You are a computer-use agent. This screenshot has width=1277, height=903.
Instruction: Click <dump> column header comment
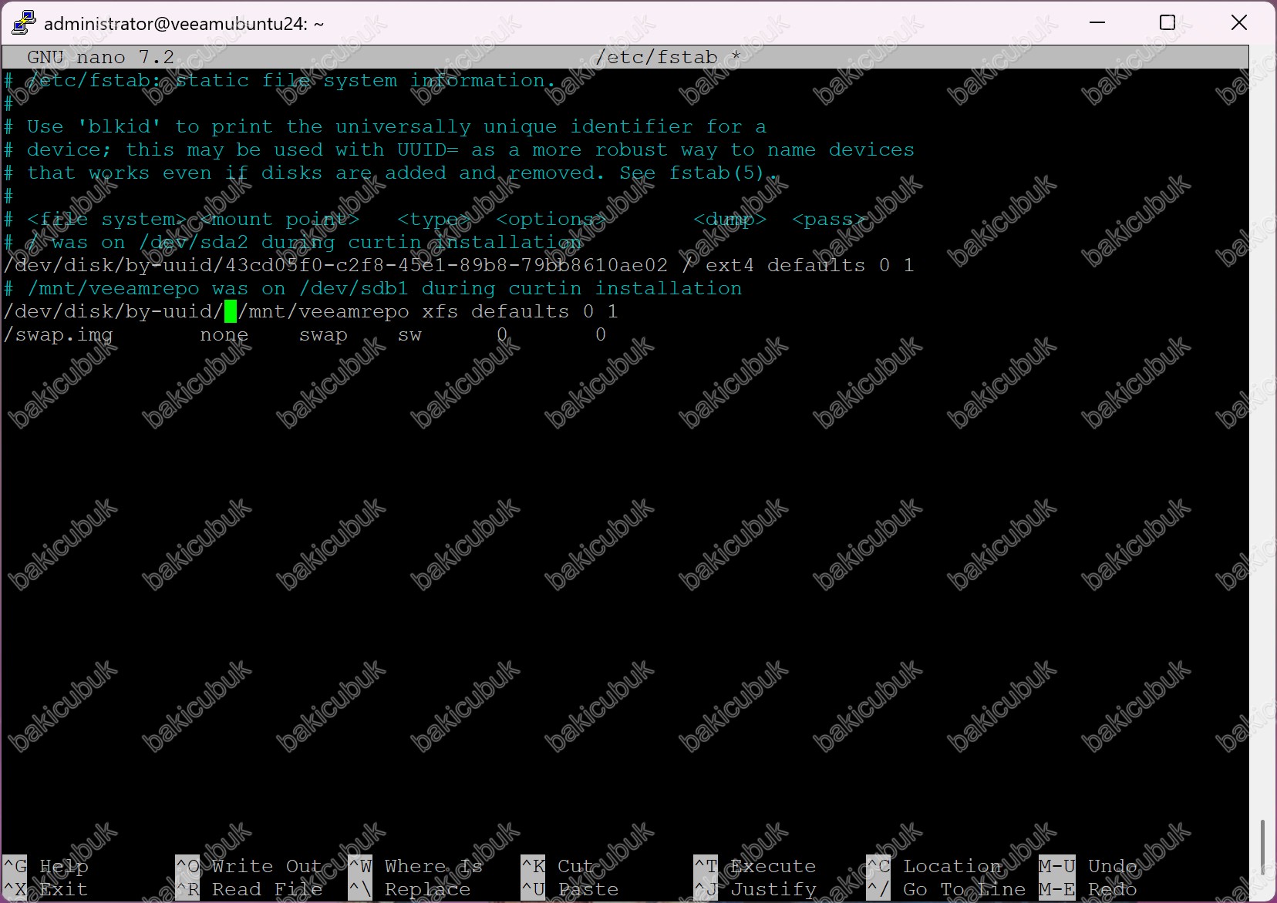click(729, 219)
